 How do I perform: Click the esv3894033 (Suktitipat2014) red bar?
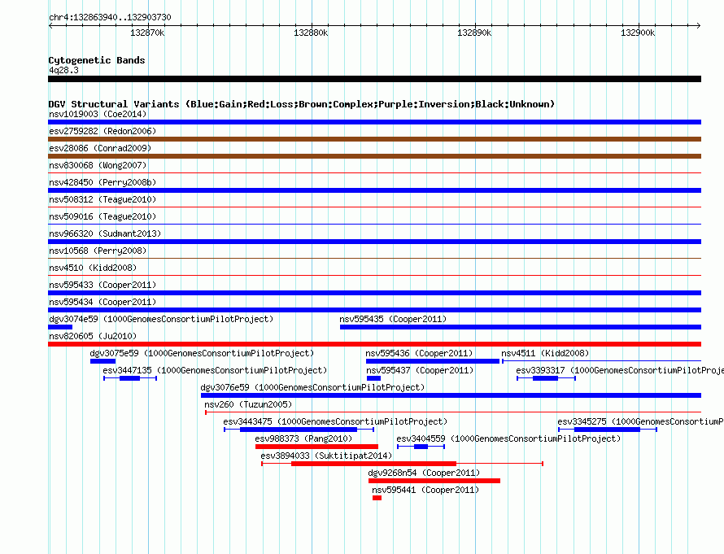coord(402,464)
